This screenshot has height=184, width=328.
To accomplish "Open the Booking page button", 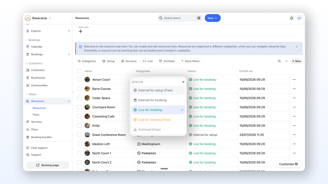I will pos(48,165).
